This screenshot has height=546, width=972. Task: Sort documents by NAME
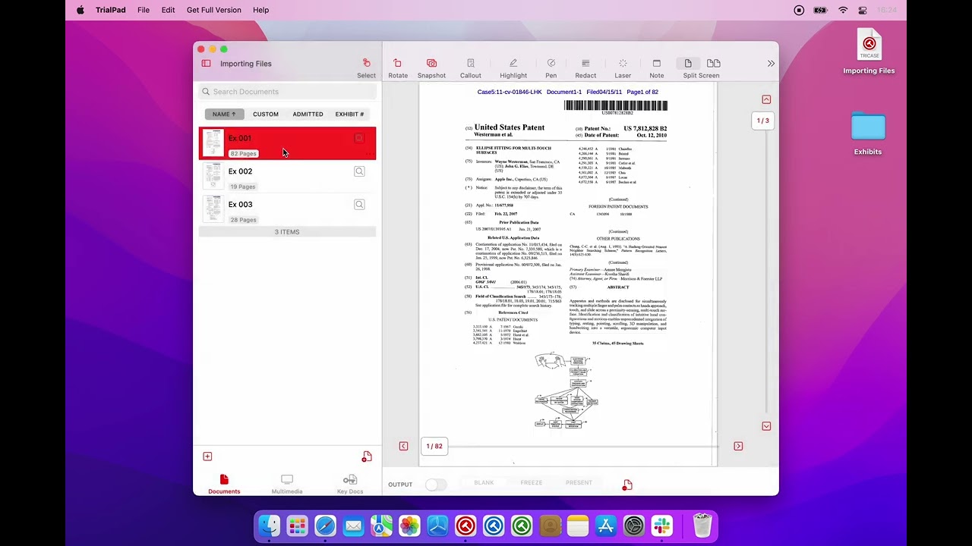(x=224, y=114)
